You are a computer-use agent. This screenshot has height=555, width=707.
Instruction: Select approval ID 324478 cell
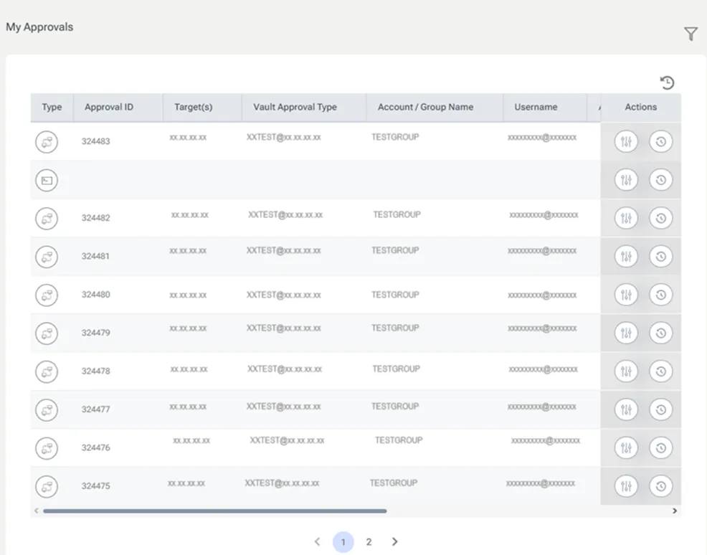tap(95, 371)
